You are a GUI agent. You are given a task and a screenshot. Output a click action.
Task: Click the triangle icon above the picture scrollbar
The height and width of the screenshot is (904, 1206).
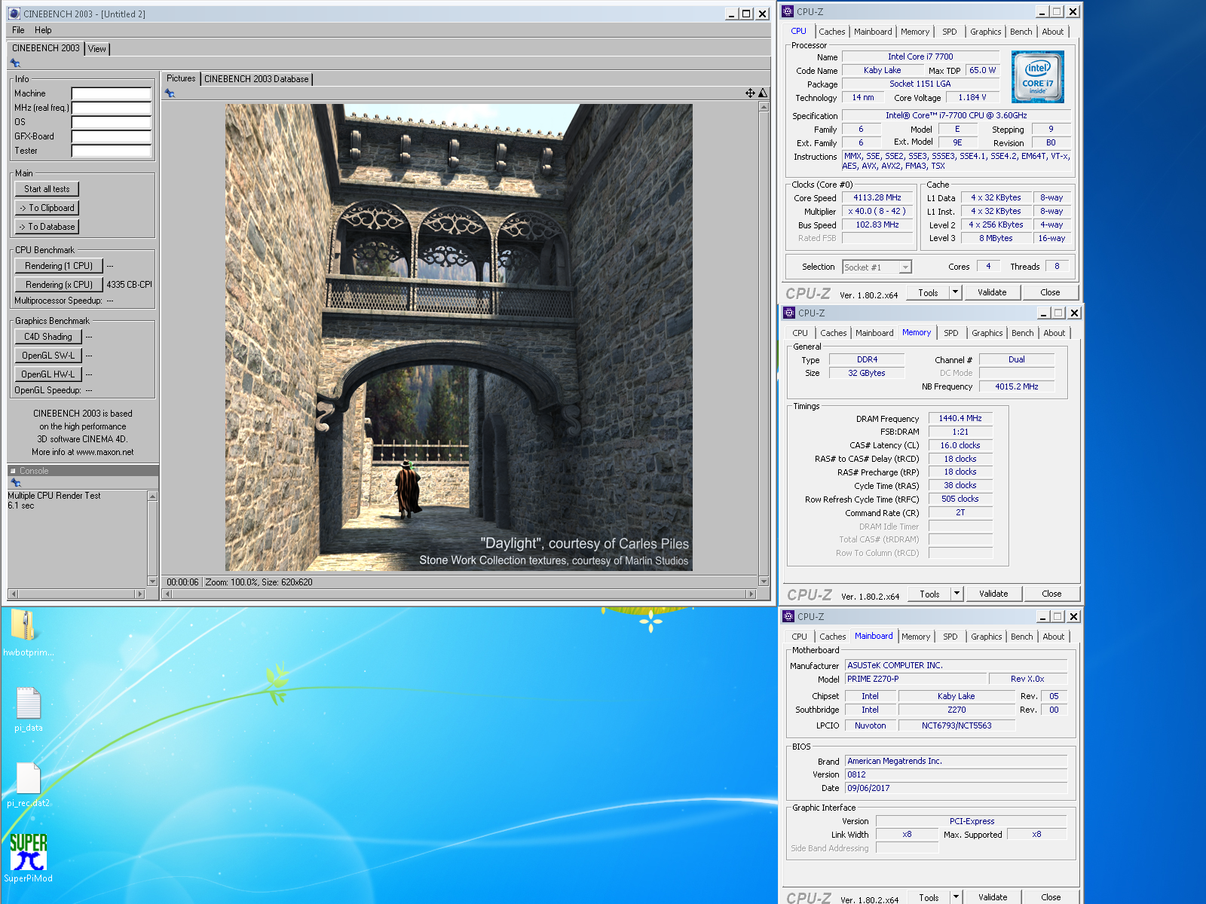[763, 93]
